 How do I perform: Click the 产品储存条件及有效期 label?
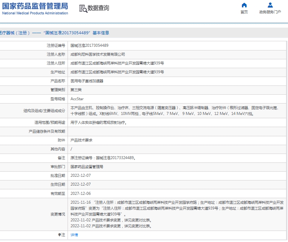pos(47,131)
